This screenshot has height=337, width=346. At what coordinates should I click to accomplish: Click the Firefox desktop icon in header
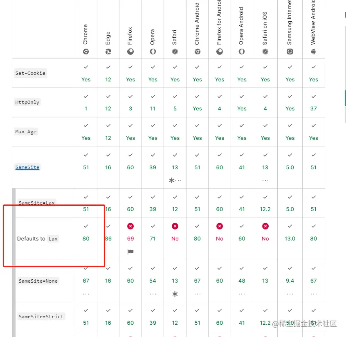(130, 52)
